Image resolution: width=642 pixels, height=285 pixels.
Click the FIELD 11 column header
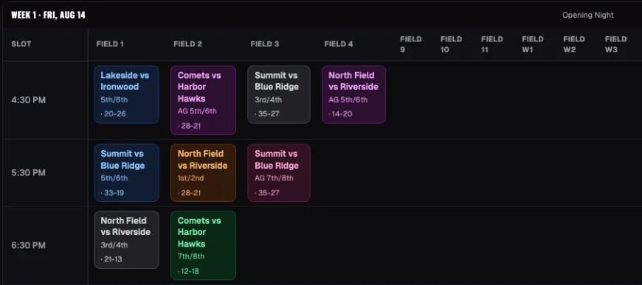click(x=491, y=44)
